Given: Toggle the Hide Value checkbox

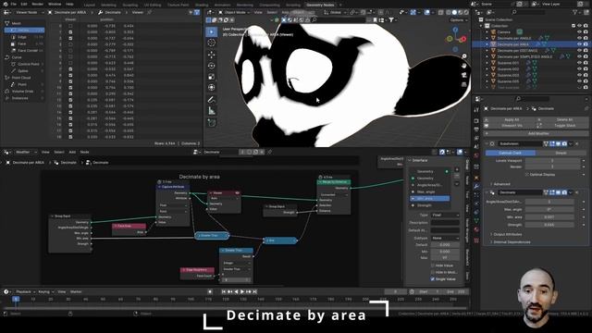Looking at the screenshot, I should coord(433,265).
